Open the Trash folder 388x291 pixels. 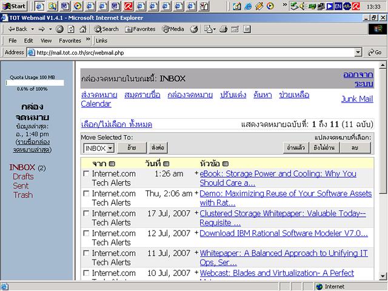[x=23, y=195]
